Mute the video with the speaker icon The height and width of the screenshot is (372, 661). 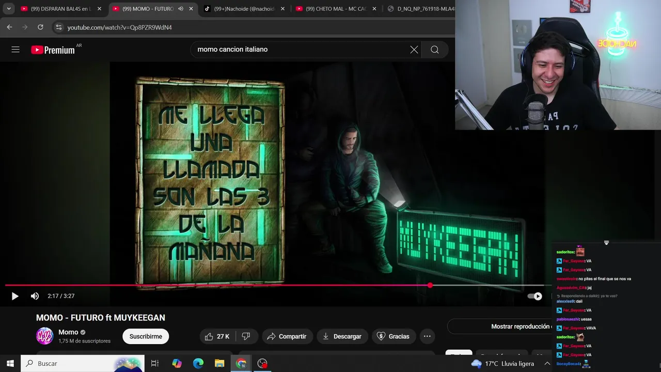pyautogui.click(x=35, y=296)
